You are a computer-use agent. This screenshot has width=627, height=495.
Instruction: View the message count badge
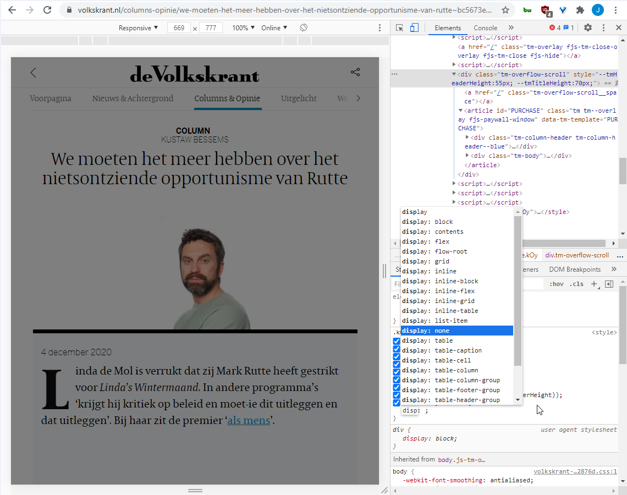click(x=569, y=28)
